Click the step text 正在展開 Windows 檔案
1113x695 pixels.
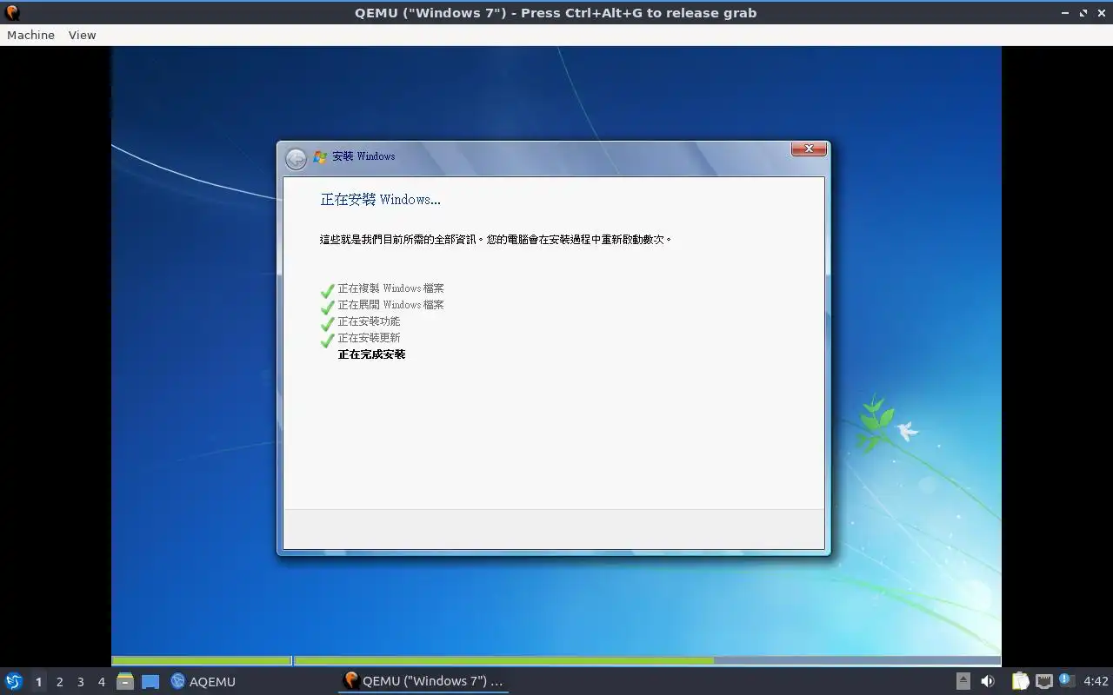[390, 305]
